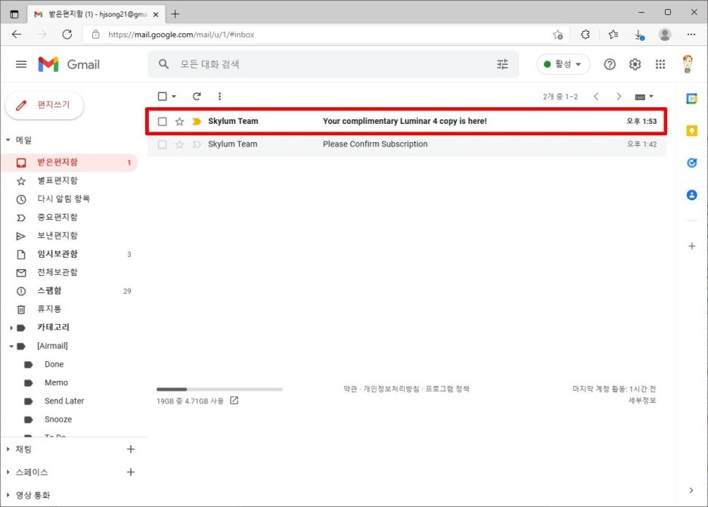
Task: Toggle importance marker on Luminar 4 email
Action: [197, 122]
